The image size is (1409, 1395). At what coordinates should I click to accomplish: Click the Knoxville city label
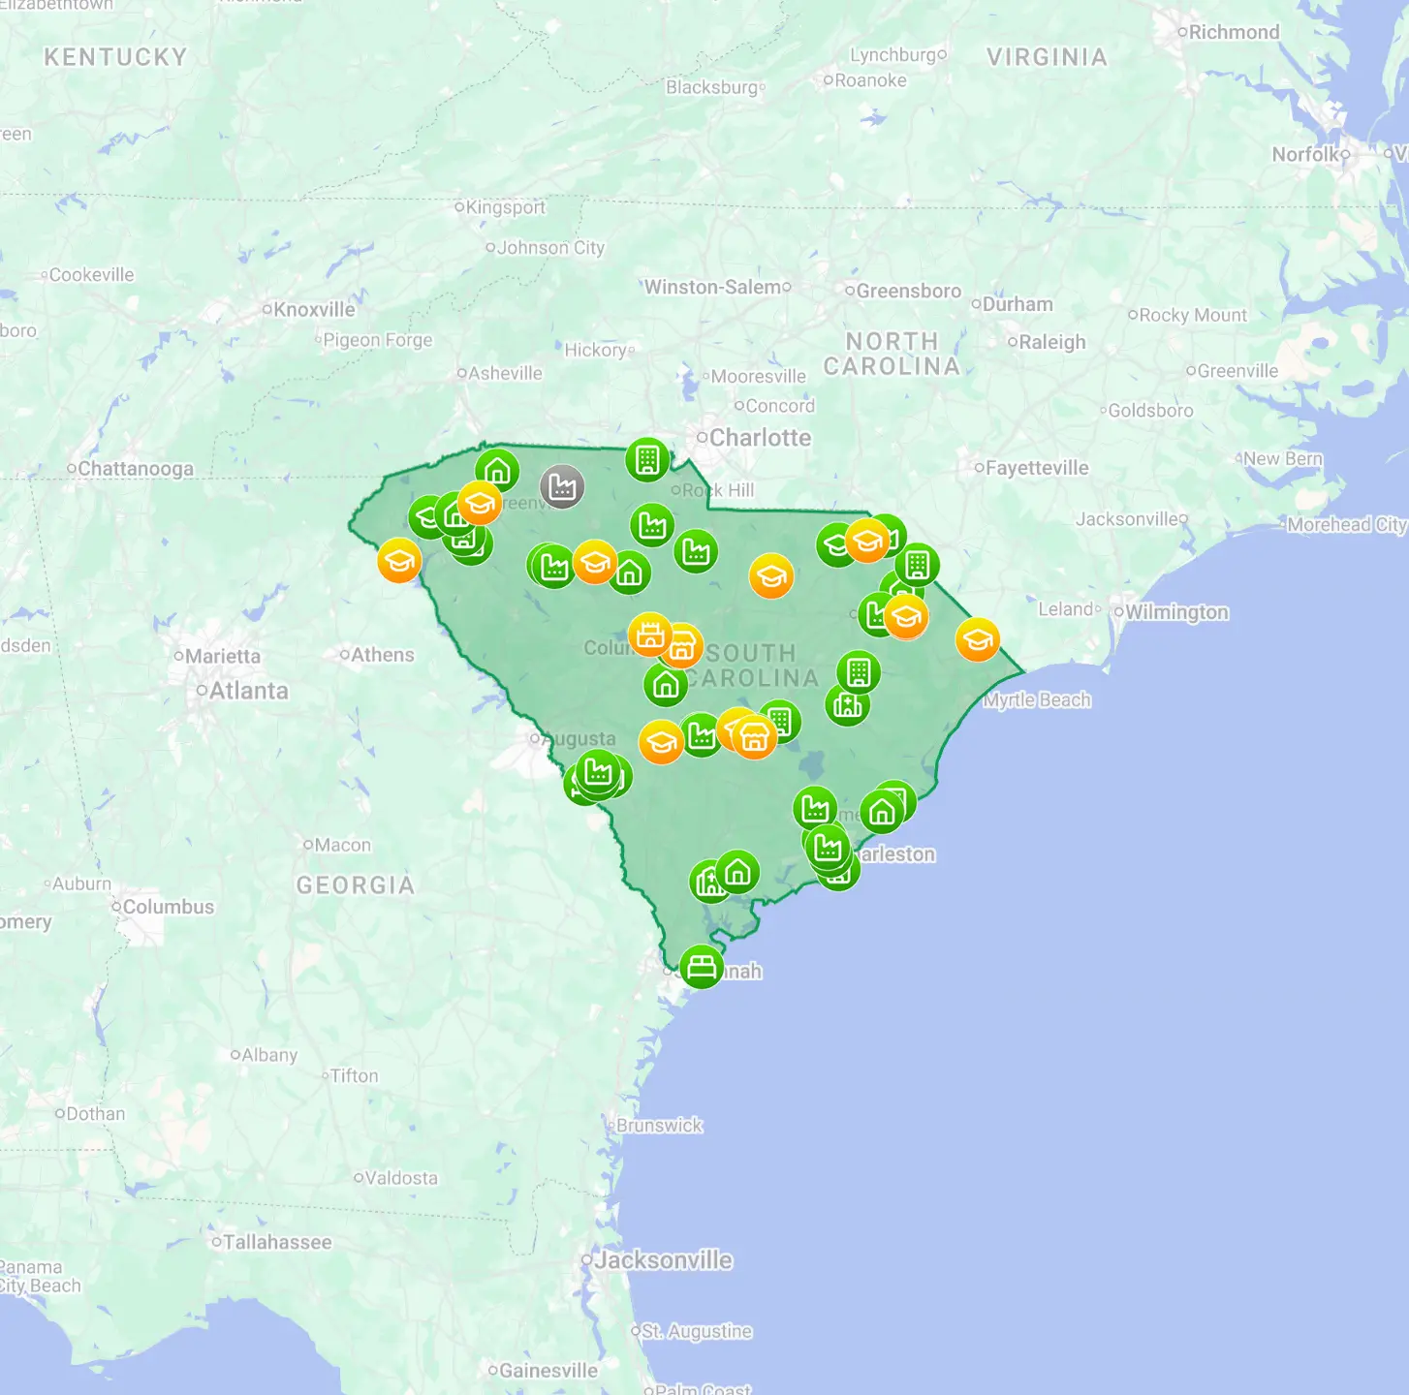click(x=314, y=310)
